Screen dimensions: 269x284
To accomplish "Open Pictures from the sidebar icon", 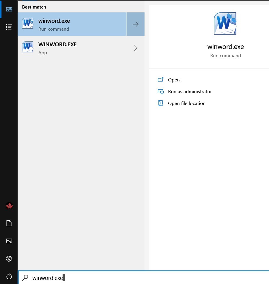I will point(9,241).
